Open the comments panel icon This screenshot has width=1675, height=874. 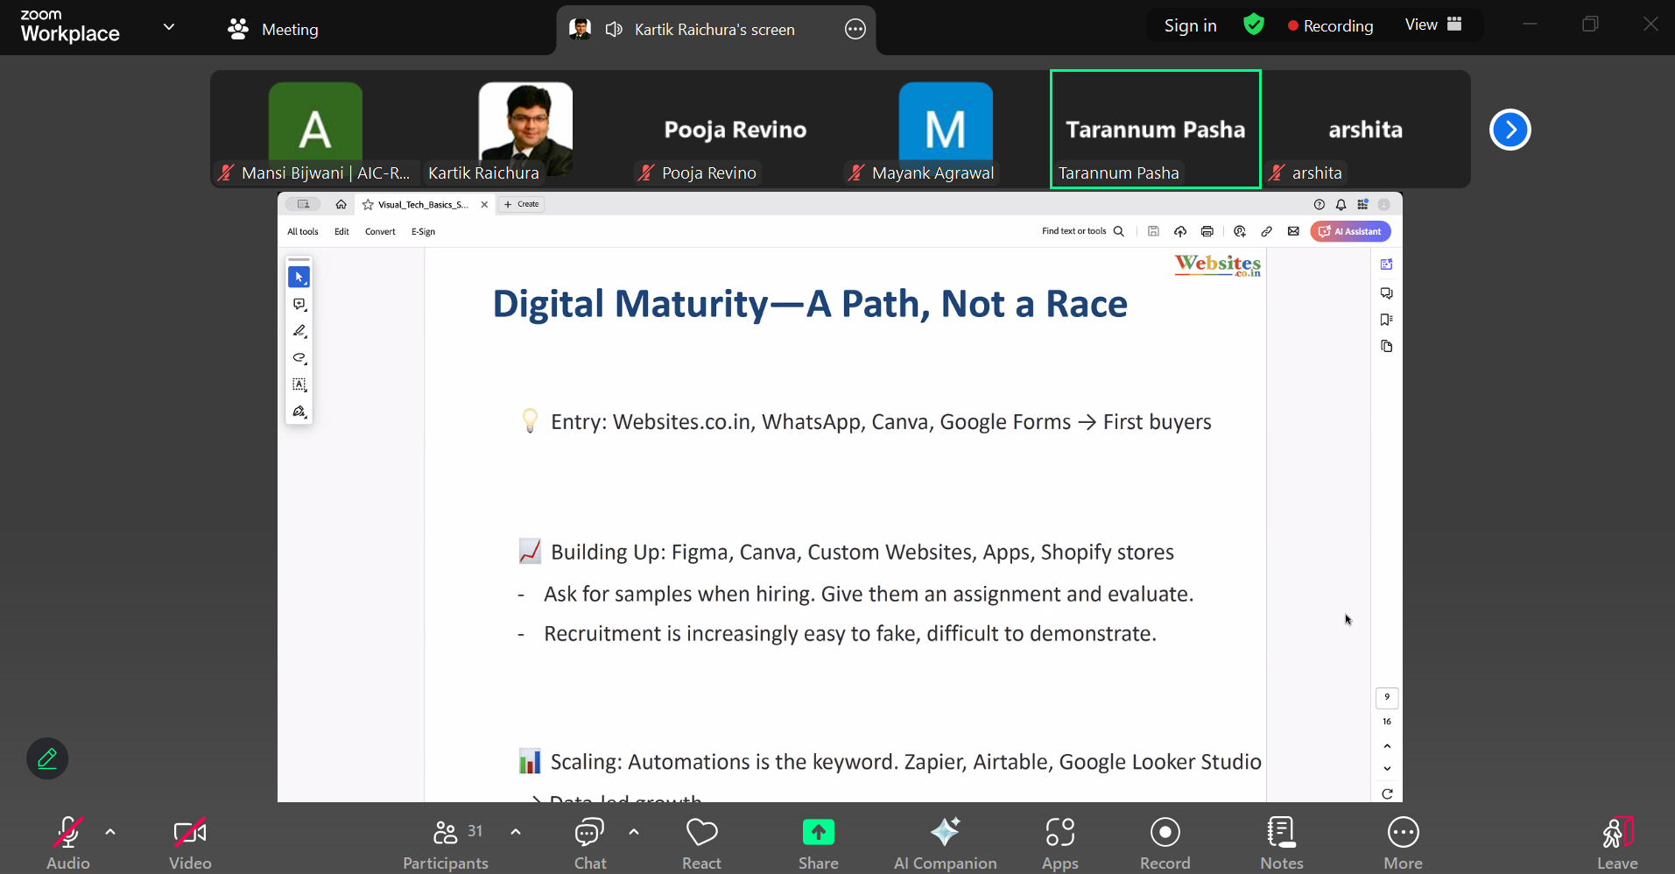1386,293
